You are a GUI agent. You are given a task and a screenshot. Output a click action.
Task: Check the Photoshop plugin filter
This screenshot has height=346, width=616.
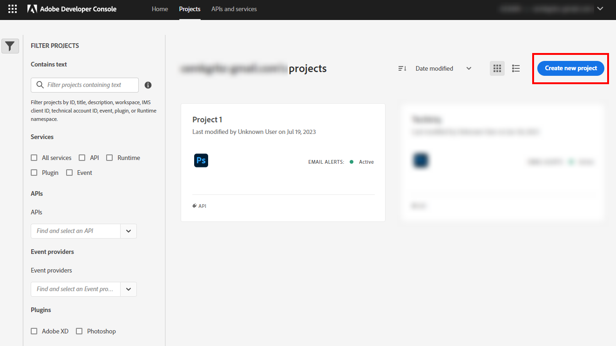click(x=79, y=331)
